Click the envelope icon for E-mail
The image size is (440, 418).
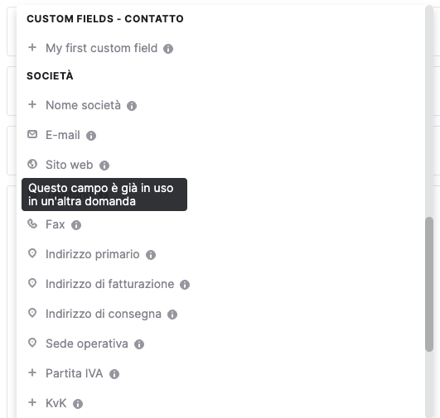click(x=32, y=134)
